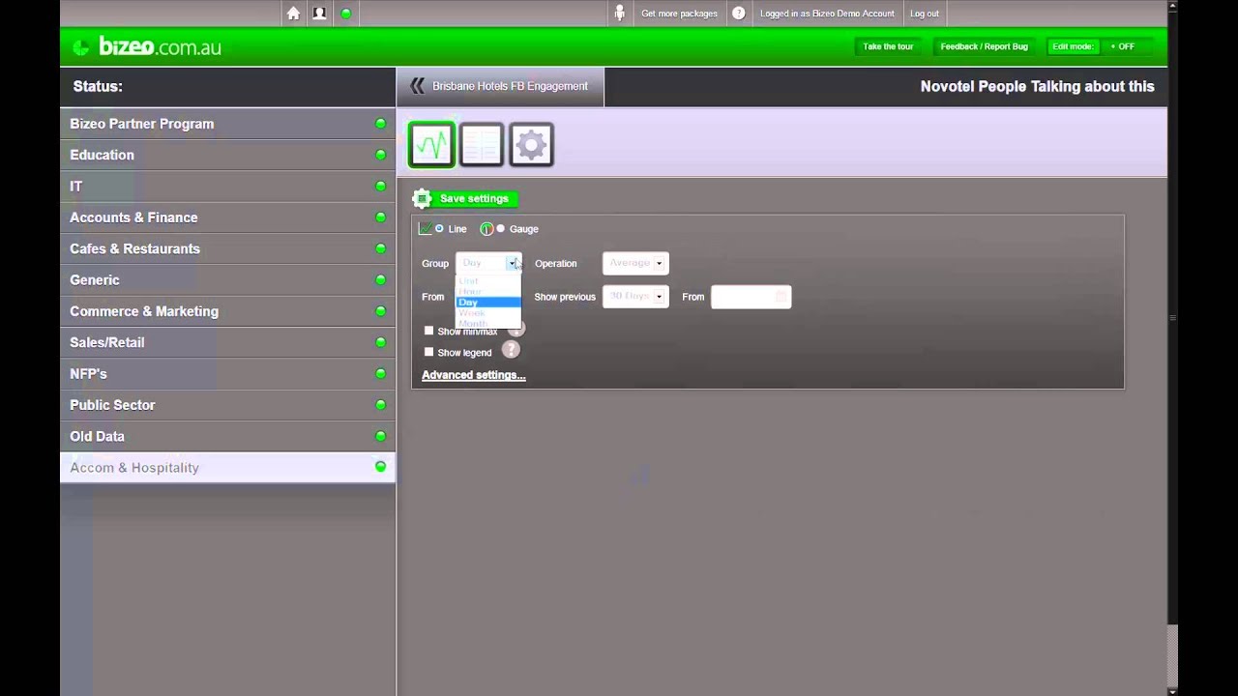Click the Save settings gear icon
The image size is (1238, 696).
pos(422,199)
